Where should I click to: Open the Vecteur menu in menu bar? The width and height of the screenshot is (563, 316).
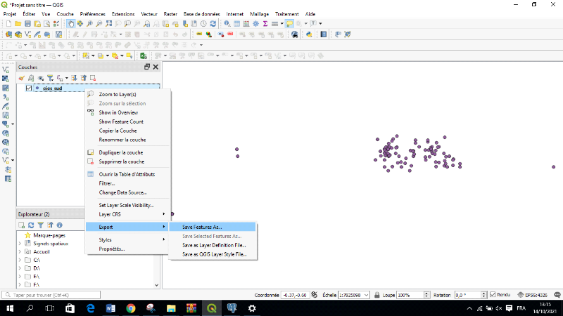[148, 13]
